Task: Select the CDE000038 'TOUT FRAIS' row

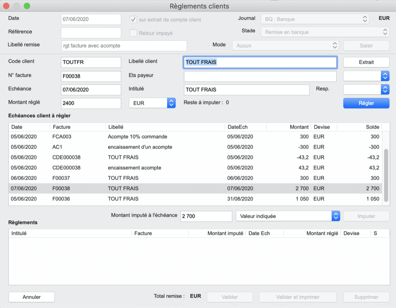Action: (x=195, y=157)
